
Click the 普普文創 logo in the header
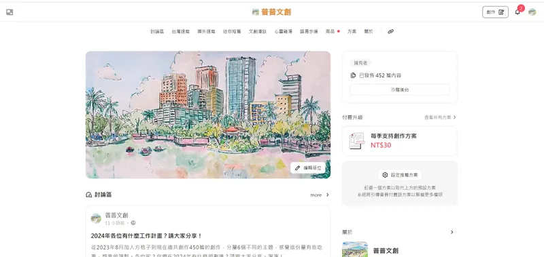click(x=271, y=12)
